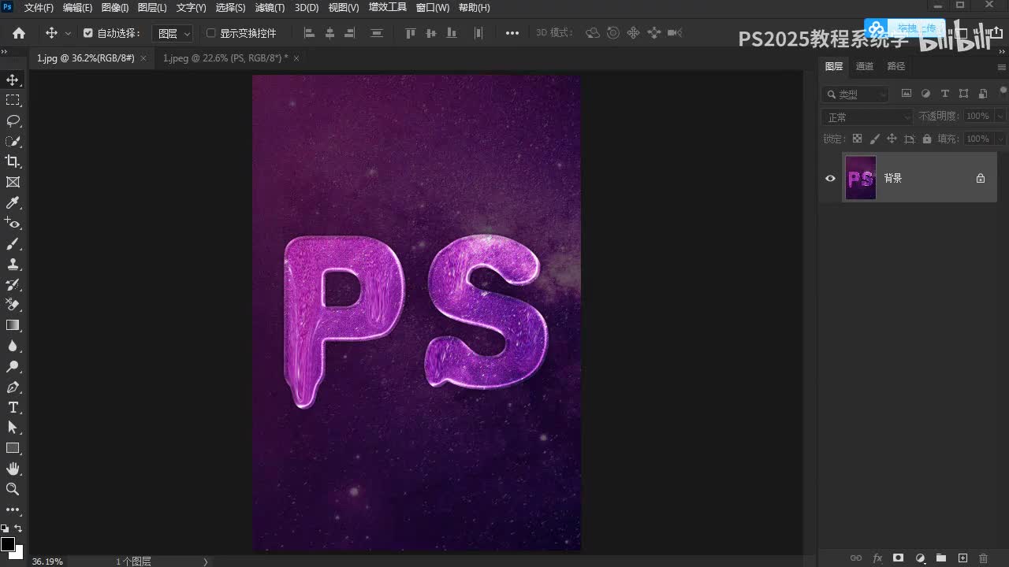Expand the 填充 fill slider arrow

[x=1000, y=139]
